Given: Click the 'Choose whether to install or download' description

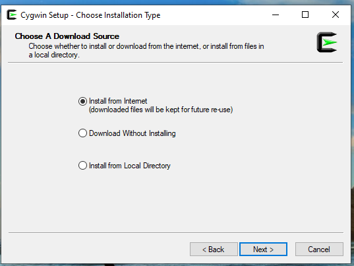Looking at the screenshot, I should (146, 51).
